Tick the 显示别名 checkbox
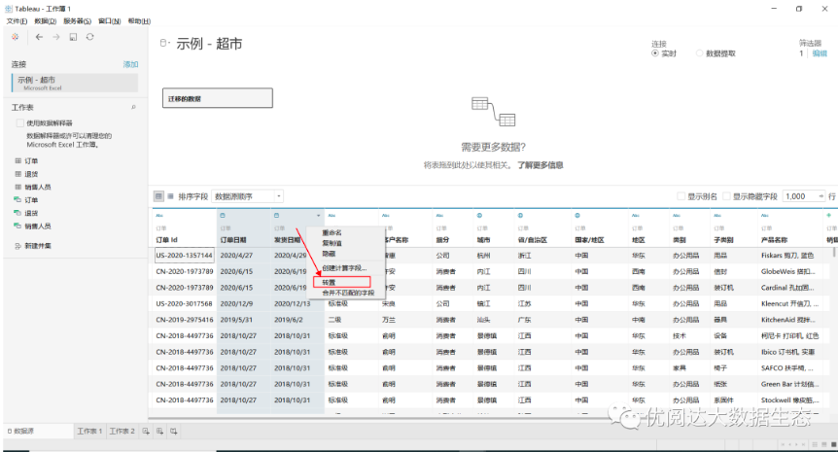The height and width of the screenshot is (452, 838). 681,196
